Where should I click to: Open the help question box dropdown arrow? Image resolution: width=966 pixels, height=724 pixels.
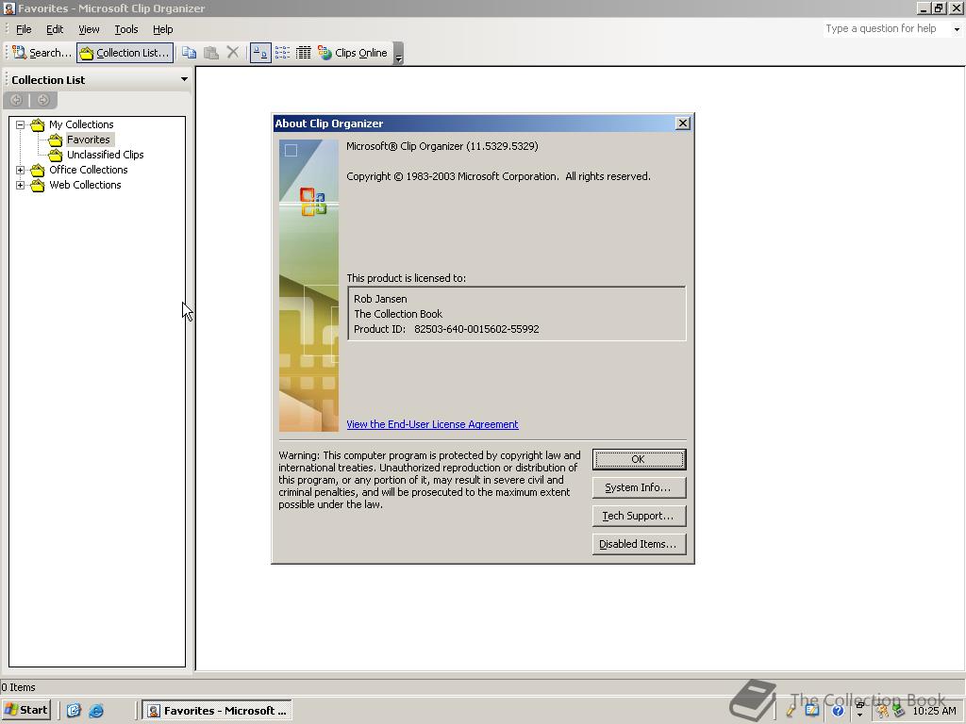coord(957,29)
